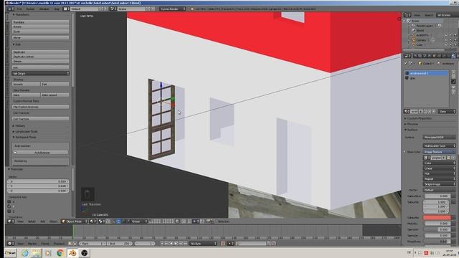Toggle selectability arrow for Camera in Outliner
The height and width of the screenshot is (258, 459).
click(x=451, y=40)
